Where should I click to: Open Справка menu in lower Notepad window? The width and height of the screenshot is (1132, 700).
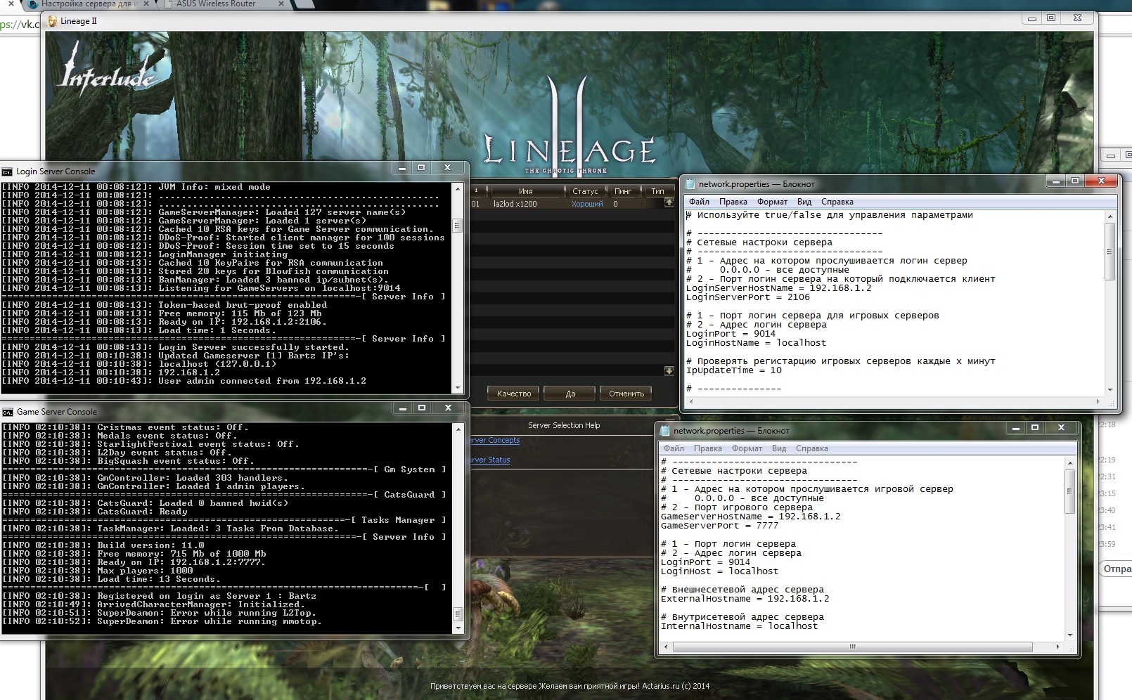point(811,448)
